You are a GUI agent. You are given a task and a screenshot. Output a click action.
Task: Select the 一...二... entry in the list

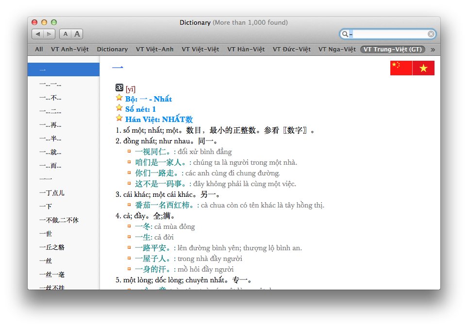point(64,111)
